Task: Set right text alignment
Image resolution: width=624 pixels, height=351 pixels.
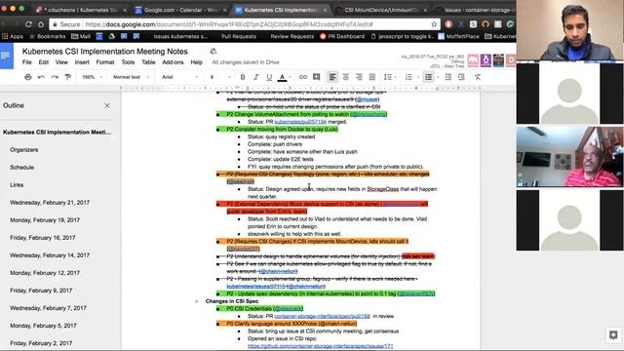Action: [x=359, y=77]
